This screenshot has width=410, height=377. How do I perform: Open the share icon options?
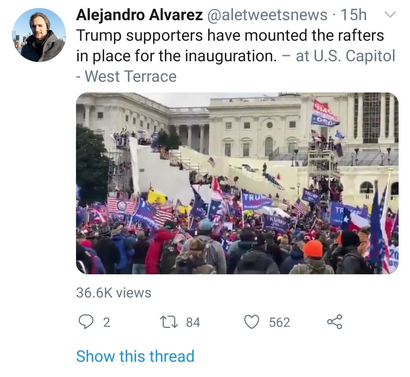pyautogui.click(x=335, y=322)
